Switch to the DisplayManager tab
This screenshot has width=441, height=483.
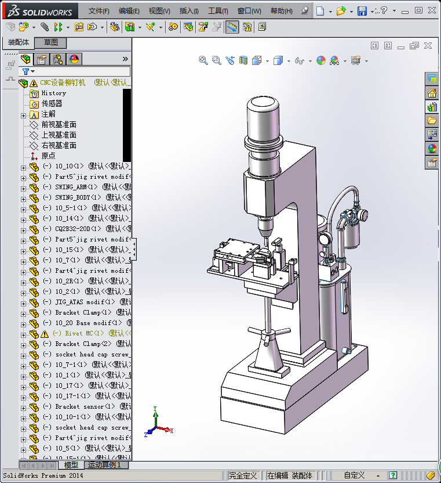point(74,59)
